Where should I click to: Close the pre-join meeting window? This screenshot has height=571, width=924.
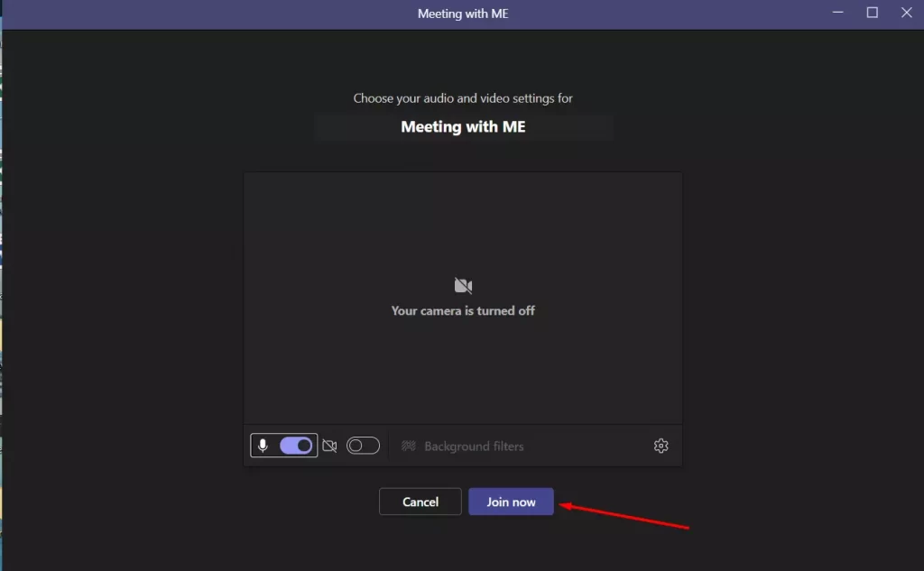click(906, 13)
